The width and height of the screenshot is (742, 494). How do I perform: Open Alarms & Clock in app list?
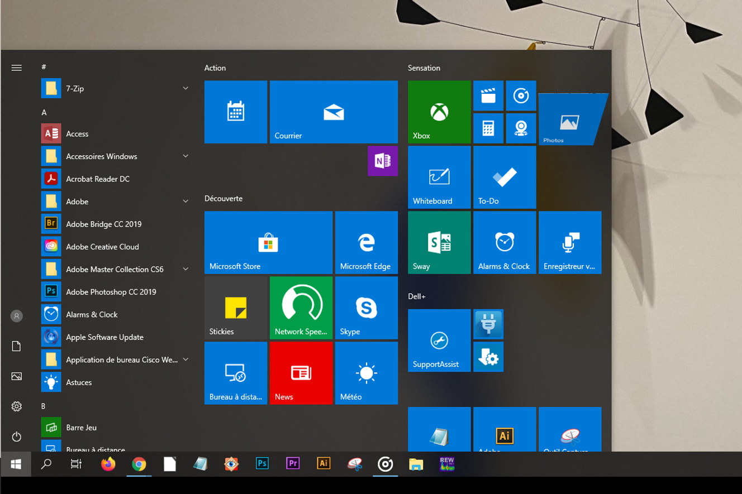click(x=116, y=314)
